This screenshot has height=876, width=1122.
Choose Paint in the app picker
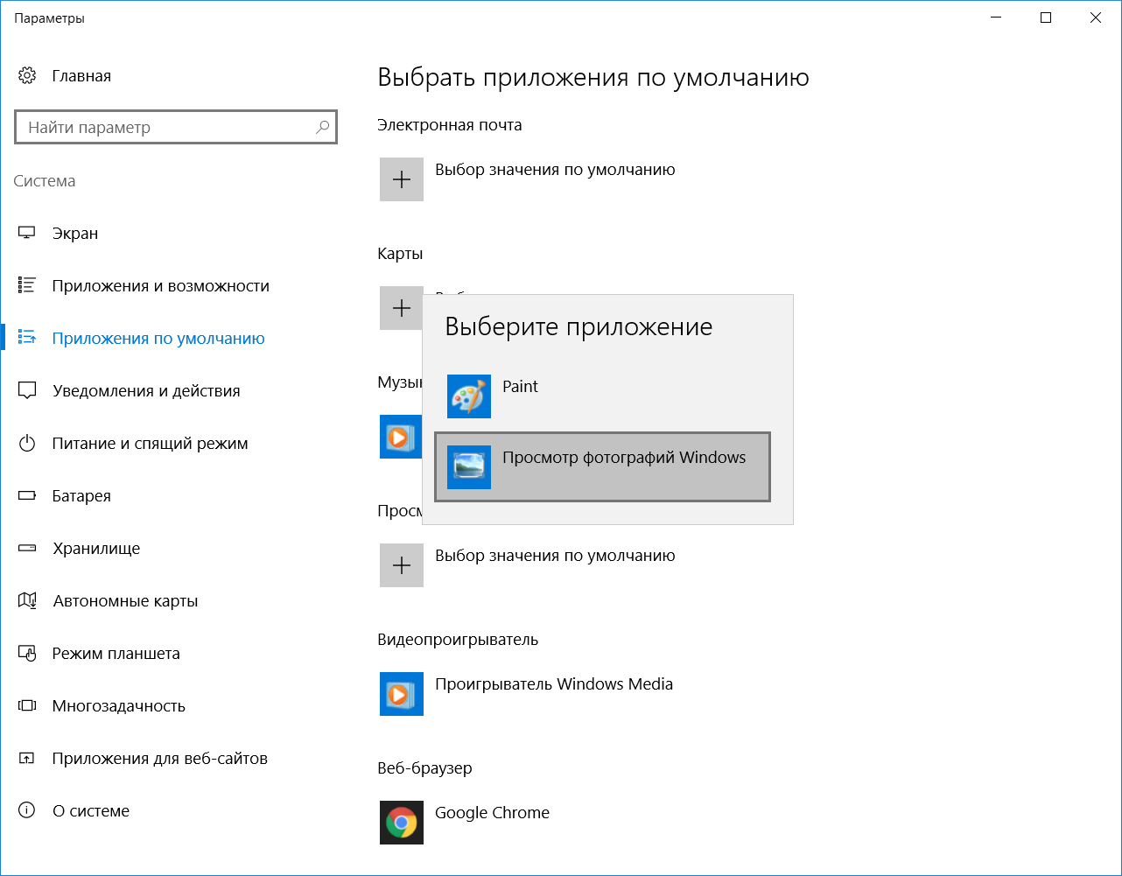point(603,396)
